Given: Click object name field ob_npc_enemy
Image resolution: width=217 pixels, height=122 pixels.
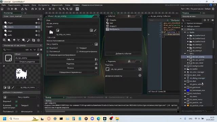Looking at the screenshot, I should point(72,23).
